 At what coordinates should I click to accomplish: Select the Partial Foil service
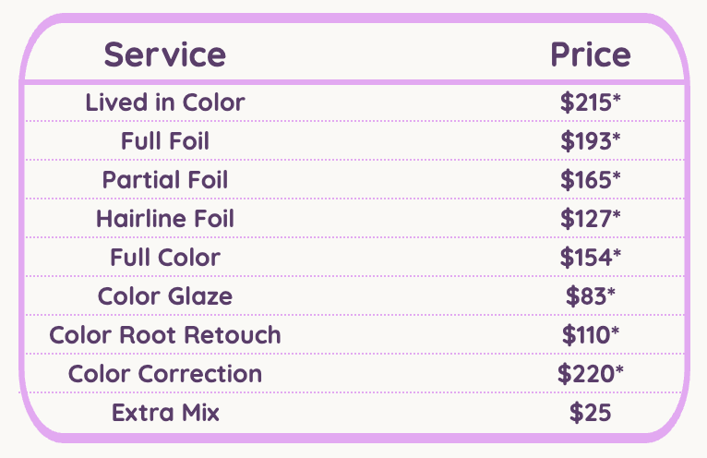tap(165, 180)
